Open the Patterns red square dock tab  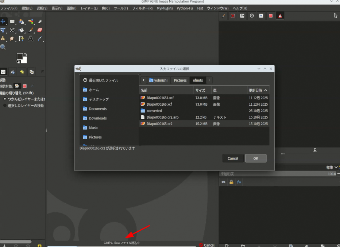coord(233,16)
